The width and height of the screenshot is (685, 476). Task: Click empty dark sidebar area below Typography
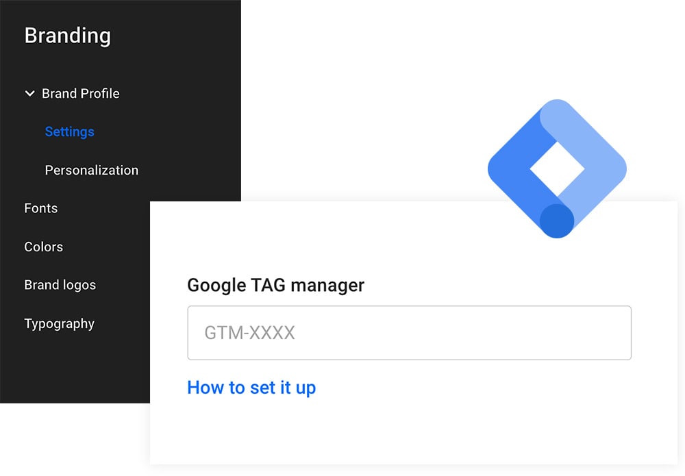coord(75,370)
